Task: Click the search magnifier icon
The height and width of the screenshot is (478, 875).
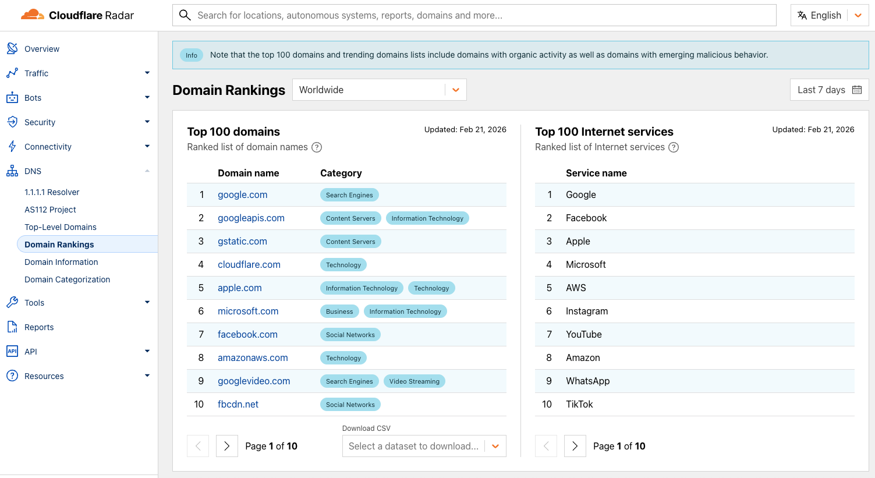Action: coord(185,15)
